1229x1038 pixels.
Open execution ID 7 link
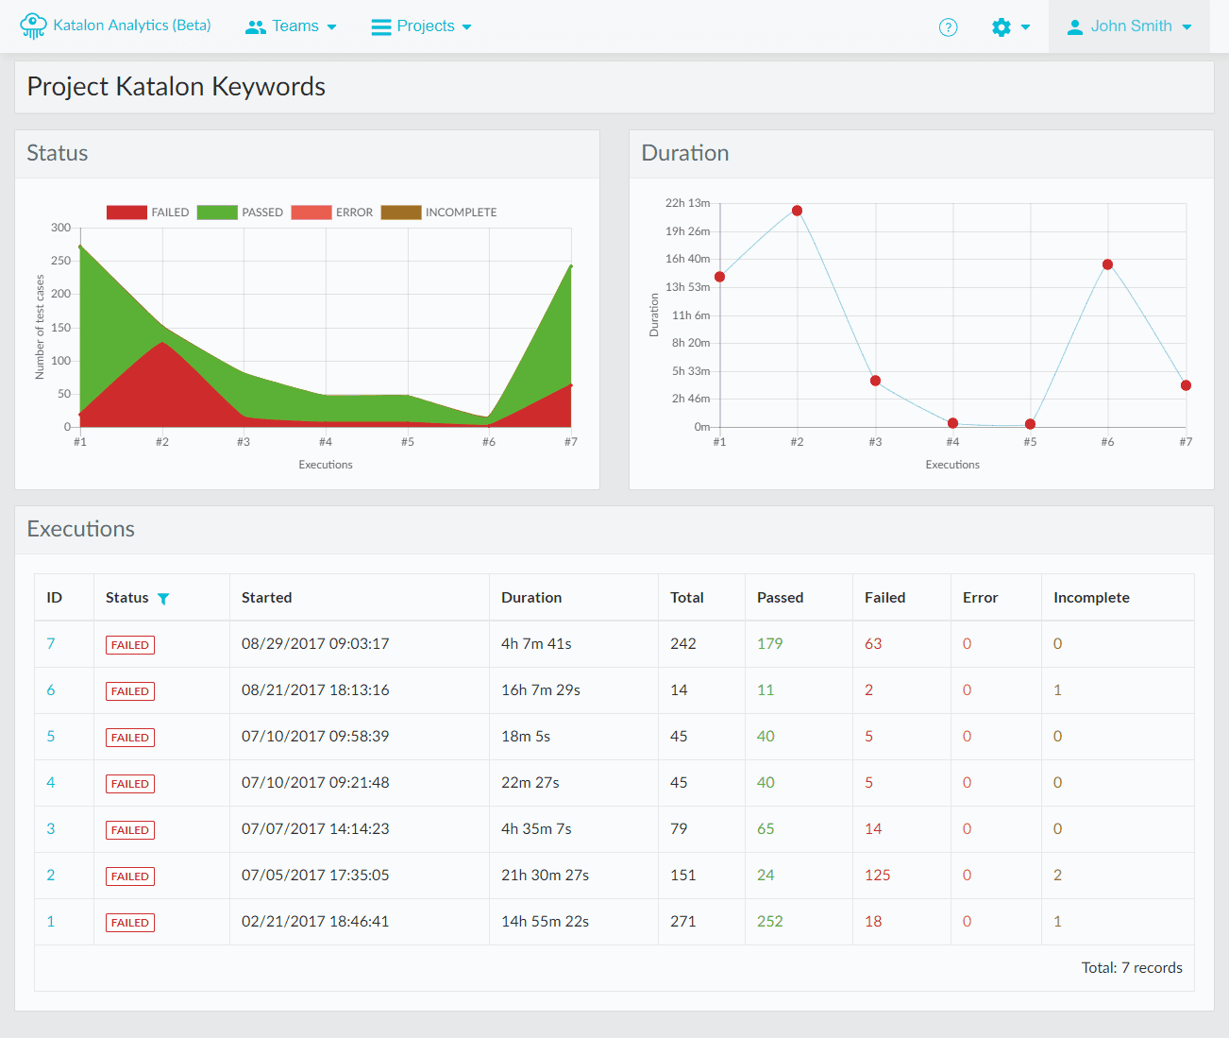tap(50, 643)
